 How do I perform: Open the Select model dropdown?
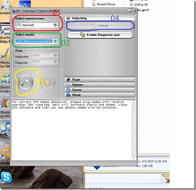(55, 41)
